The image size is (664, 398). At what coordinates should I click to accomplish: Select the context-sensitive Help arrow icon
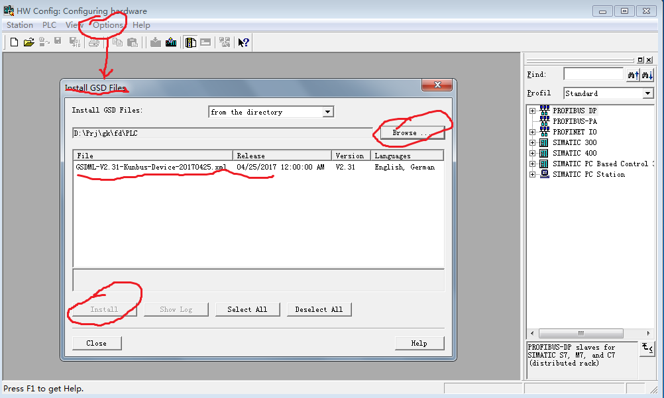click(x=243, y=42)
